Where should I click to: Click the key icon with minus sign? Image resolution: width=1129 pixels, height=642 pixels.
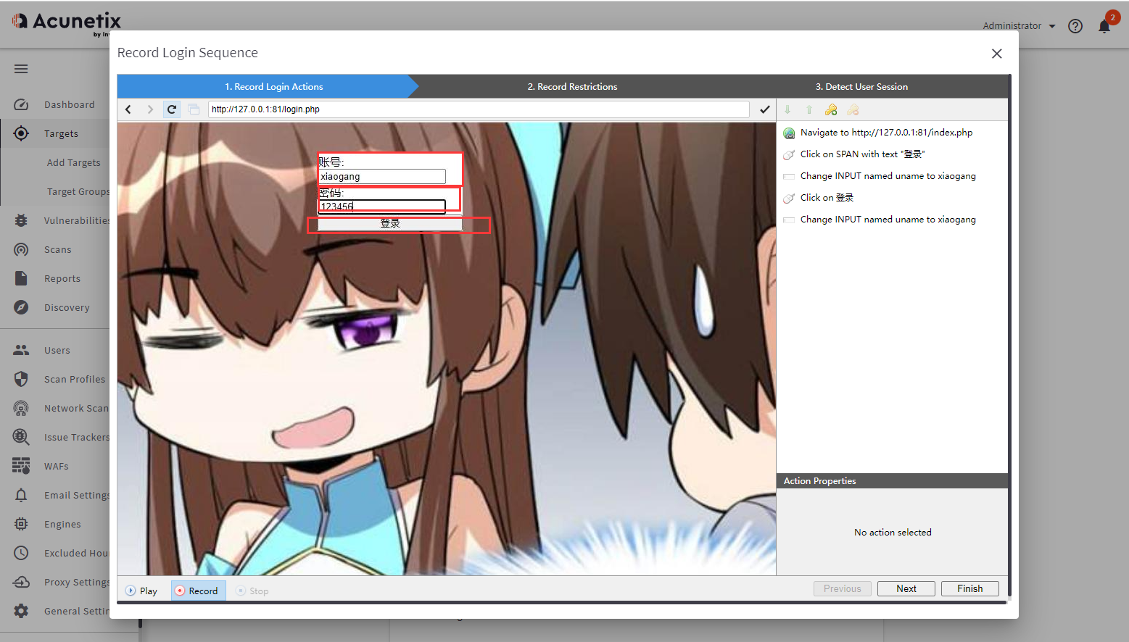pyautogui.click(x=853, y=110)
